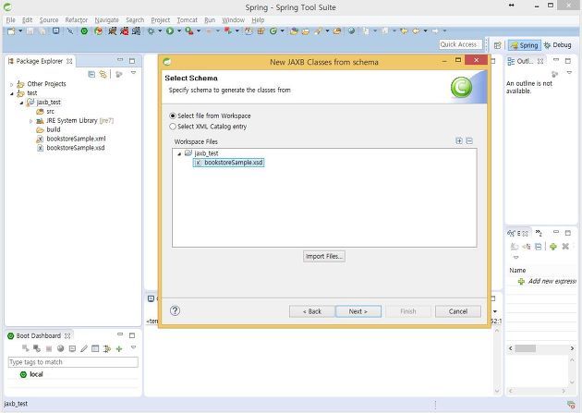This screenshot has width=582, height=413.
Task: Click the < Back button
Action: pos(312,311)
